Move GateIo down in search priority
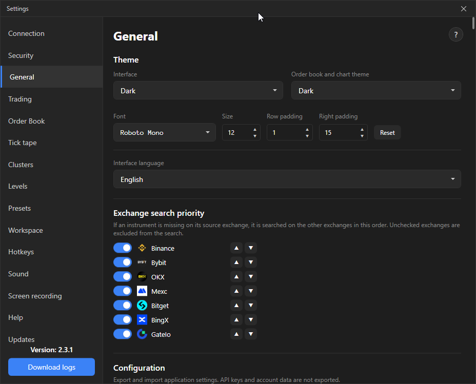 pyautogui.click(x=251, y=334)
